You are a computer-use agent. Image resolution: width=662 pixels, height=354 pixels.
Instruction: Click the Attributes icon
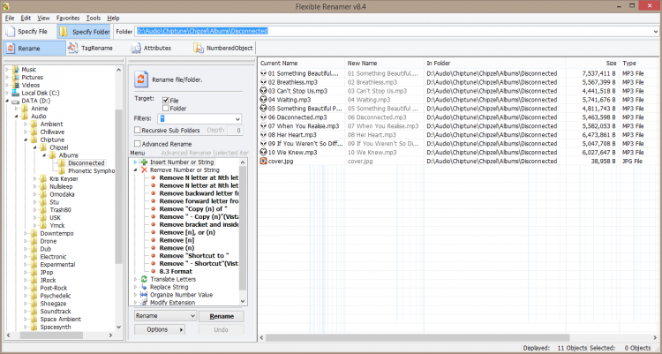point(136,49)
